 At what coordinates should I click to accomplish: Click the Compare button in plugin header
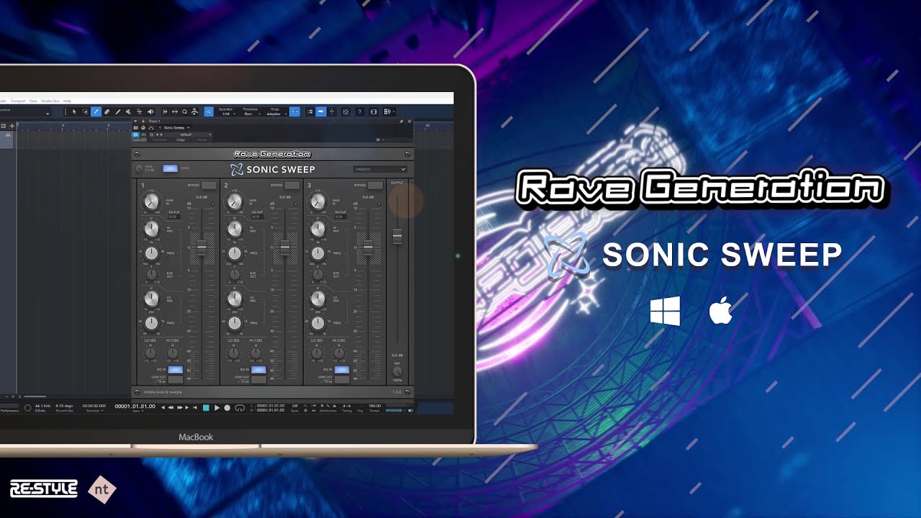160,140
